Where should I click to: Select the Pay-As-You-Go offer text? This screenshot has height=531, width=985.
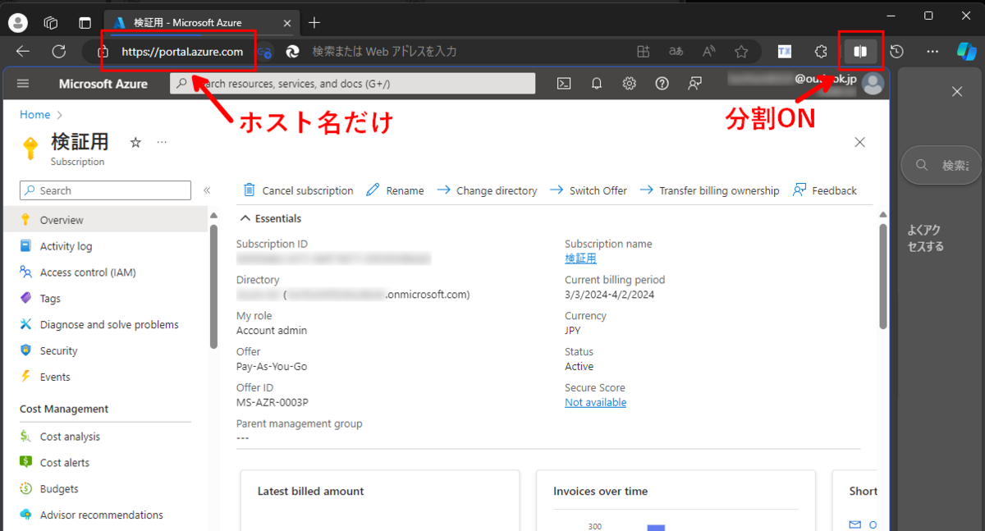coord(272,367)
